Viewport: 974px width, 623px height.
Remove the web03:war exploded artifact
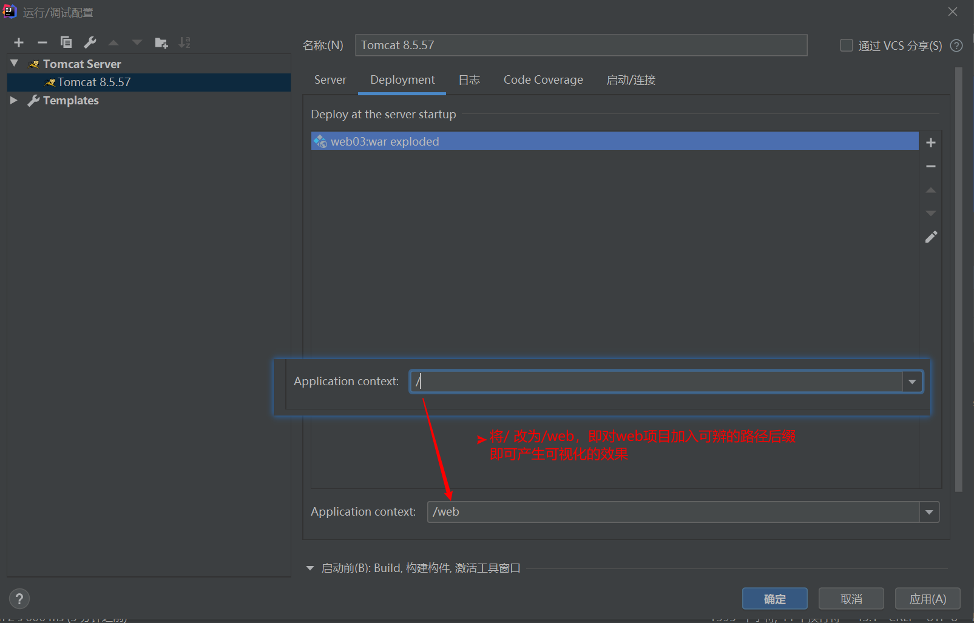(930, 166)
